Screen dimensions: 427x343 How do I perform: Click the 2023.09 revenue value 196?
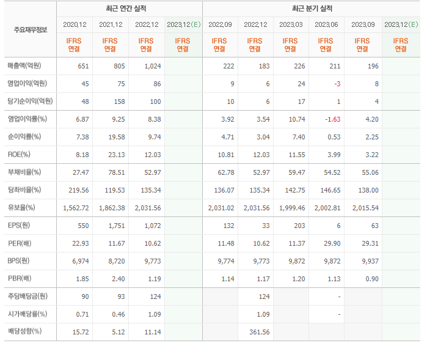tap(373, 66)
